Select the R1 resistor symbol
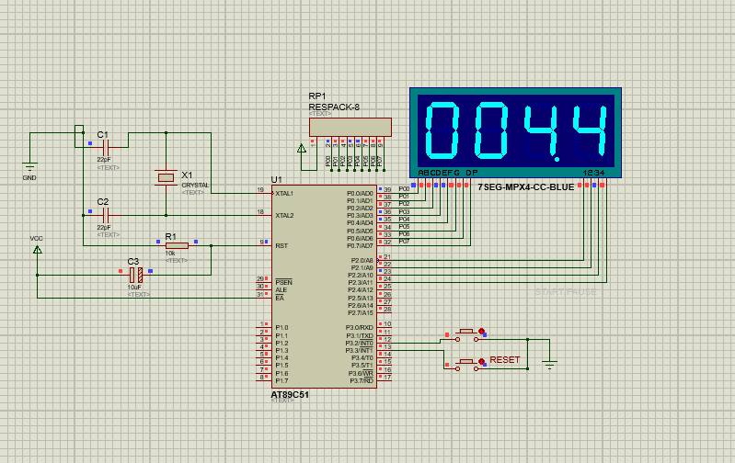This screenshot has height=463, width=735. 178,245
